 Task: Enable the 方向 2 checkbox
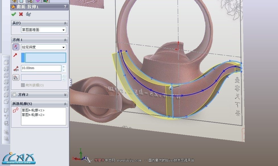pos(14,95)
